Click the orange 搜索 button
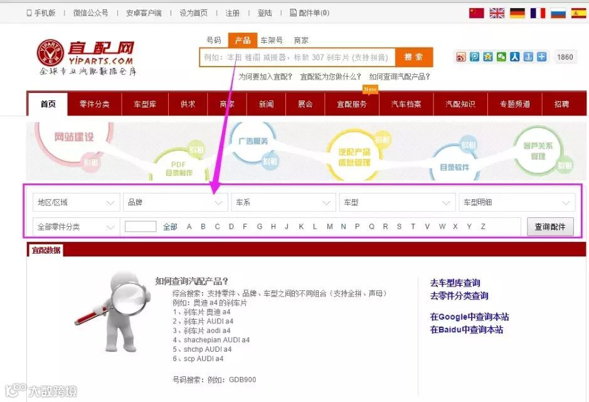This screenshot has height=402, width=589. (414, 57)
